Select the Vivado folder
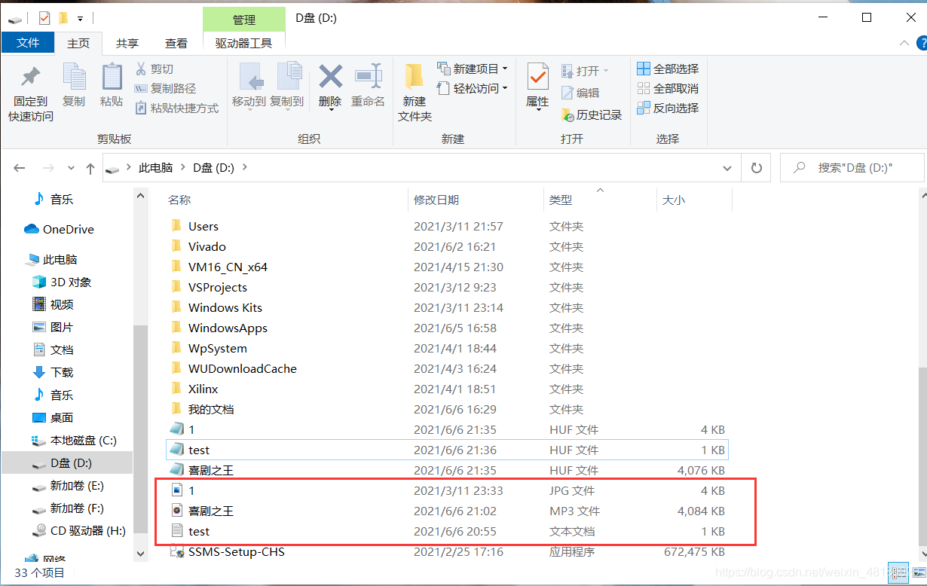 click(448, 246)
